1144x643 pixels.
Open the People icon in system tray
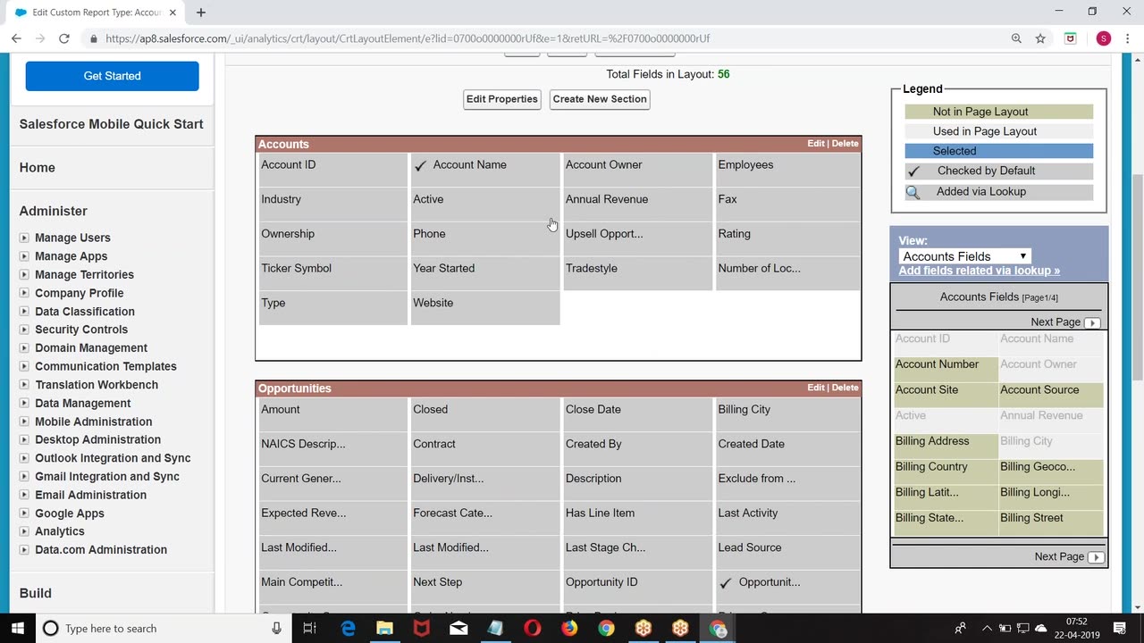[961, 629]
